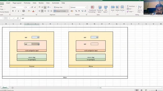Toggle align left
This screenshot has width=163, height=91.
click(x=39, y=11)
